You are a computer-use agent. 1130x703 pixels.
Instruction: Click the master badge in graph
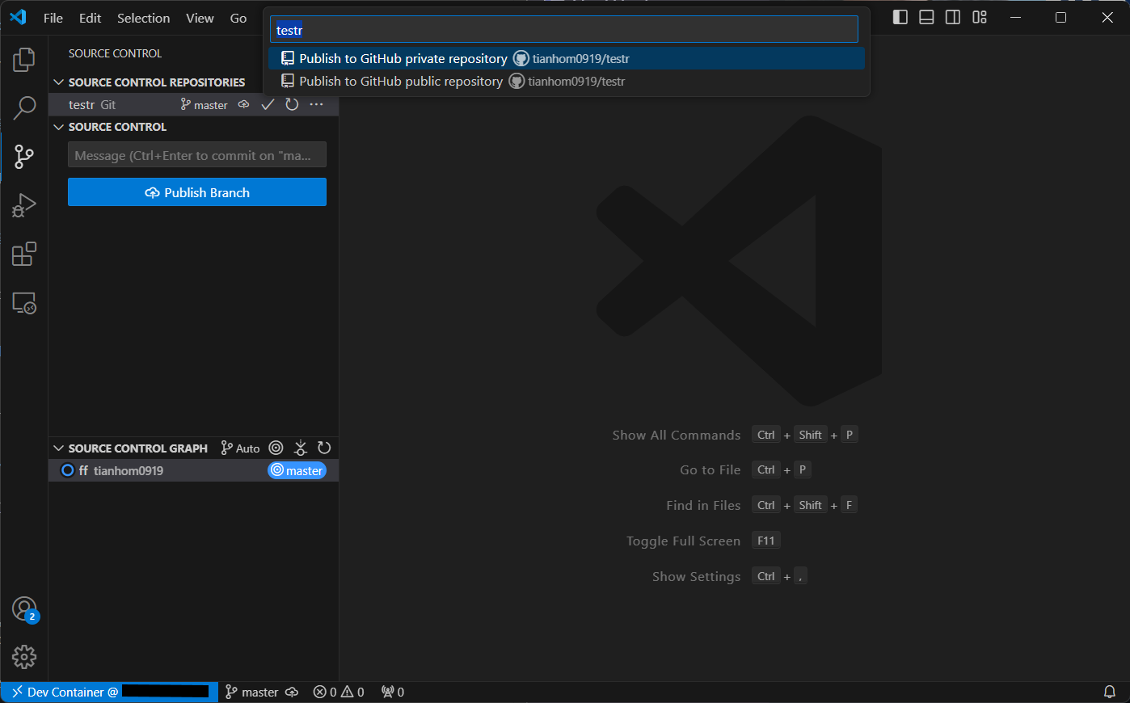click(297, 471)
